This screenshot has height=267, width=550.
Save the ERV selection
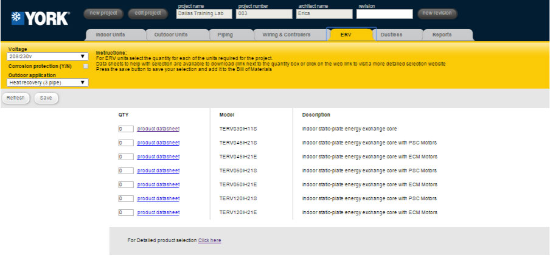coord(46,98)
